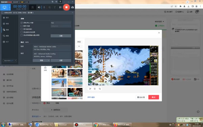Enable the show mouse cursor checkbox
The image size is (203, 127).
pos(22,29)
